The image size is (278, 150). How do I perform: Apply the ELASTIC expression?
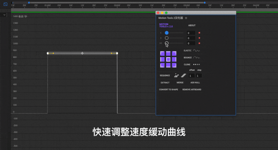coord(187,51)
